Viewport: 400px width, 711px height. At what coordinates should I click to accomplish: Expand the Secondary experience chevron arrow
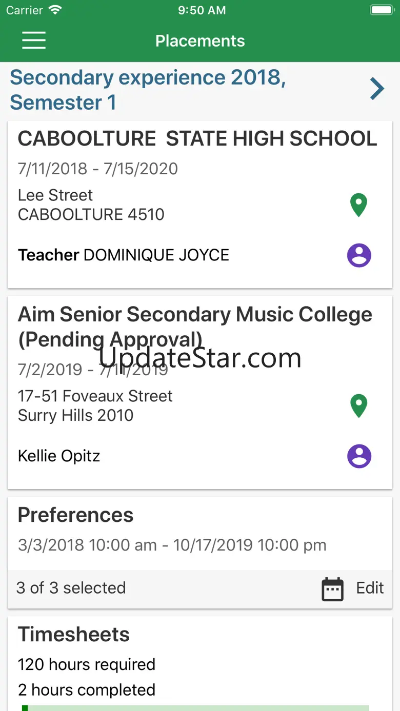point(377,89)
